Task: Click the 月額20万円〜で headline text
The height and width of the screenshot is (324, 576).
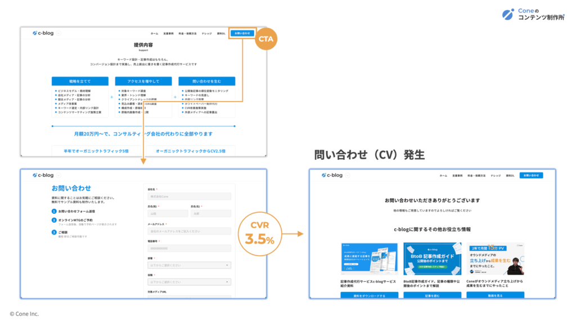Action: [x=143, y=134]
